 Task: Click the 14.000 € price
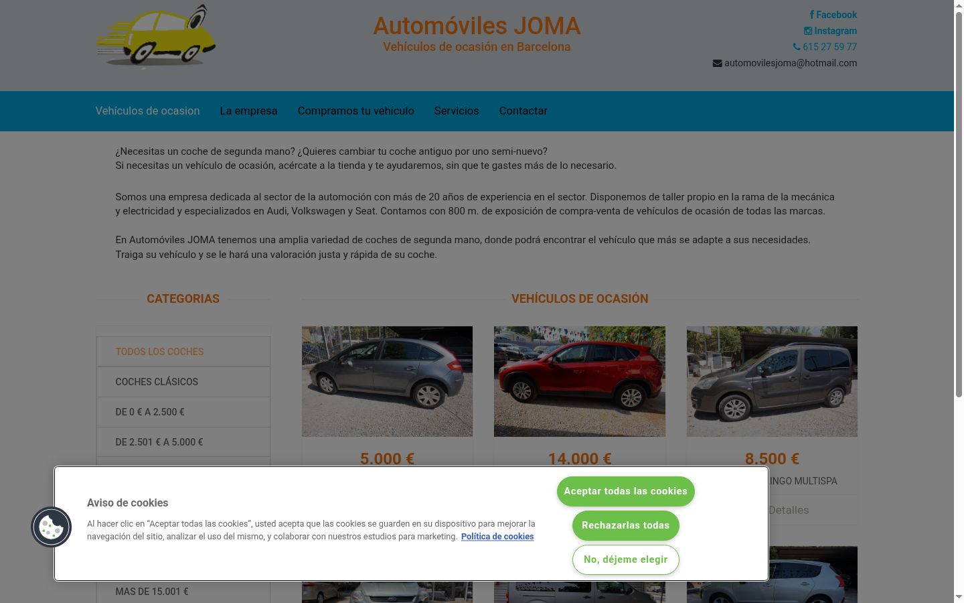click(x=580, y=458)
